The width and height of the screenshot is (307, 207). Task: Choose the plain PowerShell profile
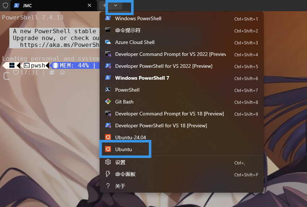pos(182,90)
